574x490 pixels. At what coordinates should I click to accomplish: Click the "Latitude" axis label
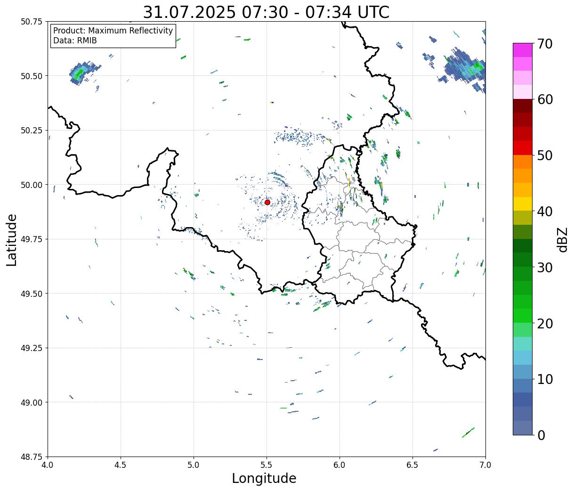(x=12, y=240)
